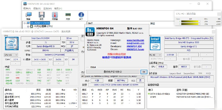Close the CPU #0 活动频率 window
222x110 pixels.
[219, 14]
